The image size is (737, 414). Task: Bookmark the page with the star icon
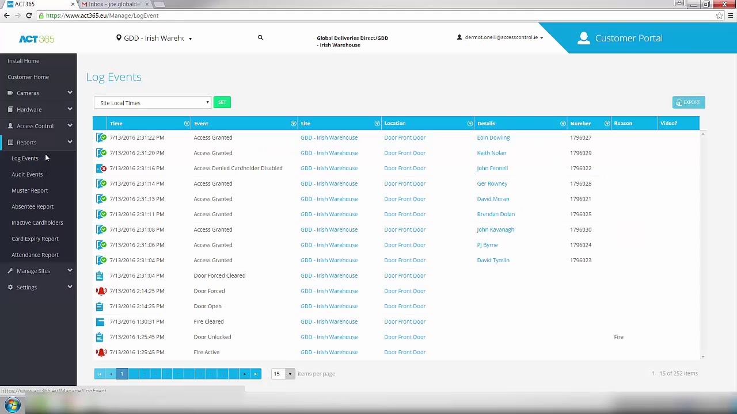tap(720, 16)
